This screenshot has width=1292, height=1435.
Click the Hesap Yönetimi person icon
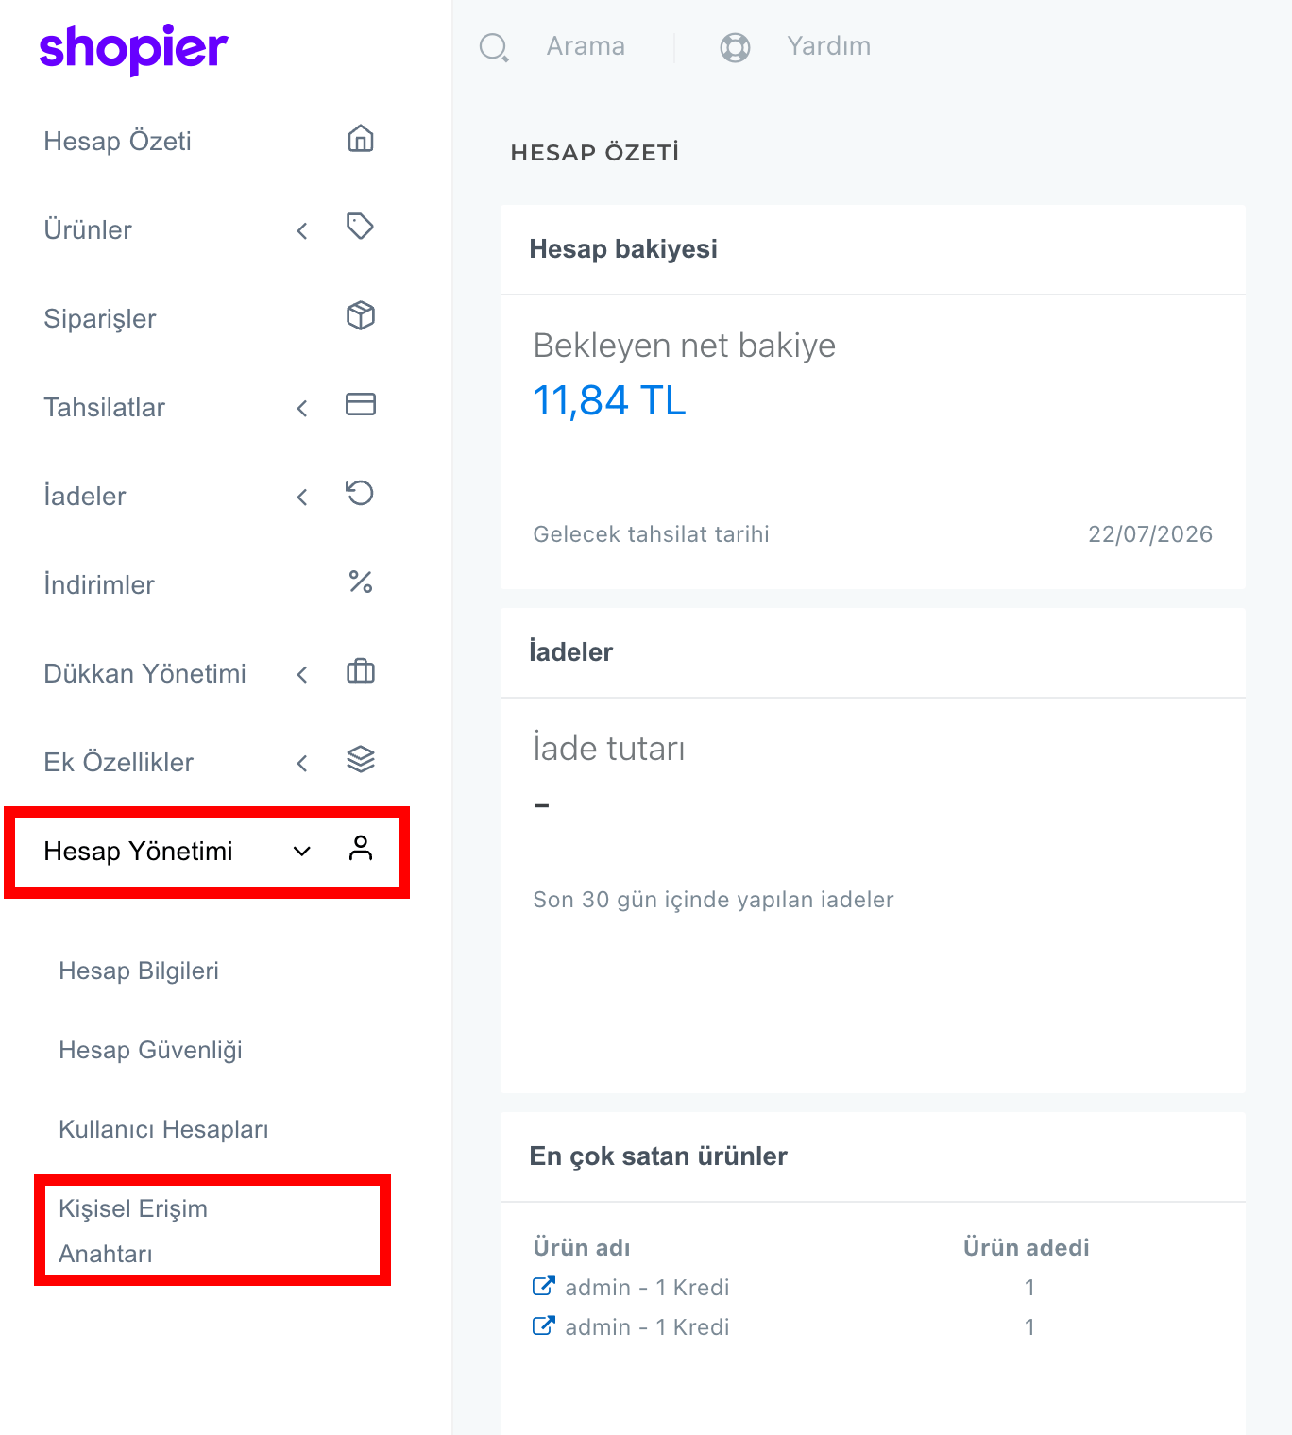tap(361, 849)
